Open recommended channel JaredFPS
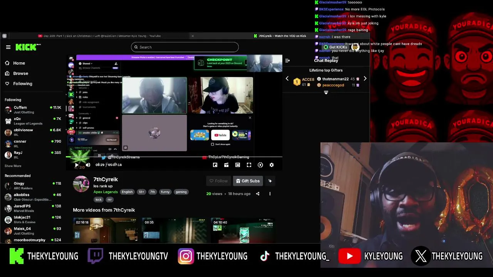The height and width of the screenshot is (277, 493). point(32,208)
